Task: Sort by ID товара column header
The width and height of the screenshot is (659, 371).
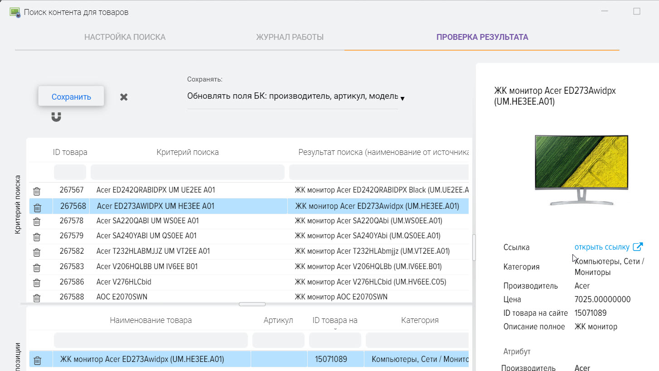Action: click(x=70, y=152)
